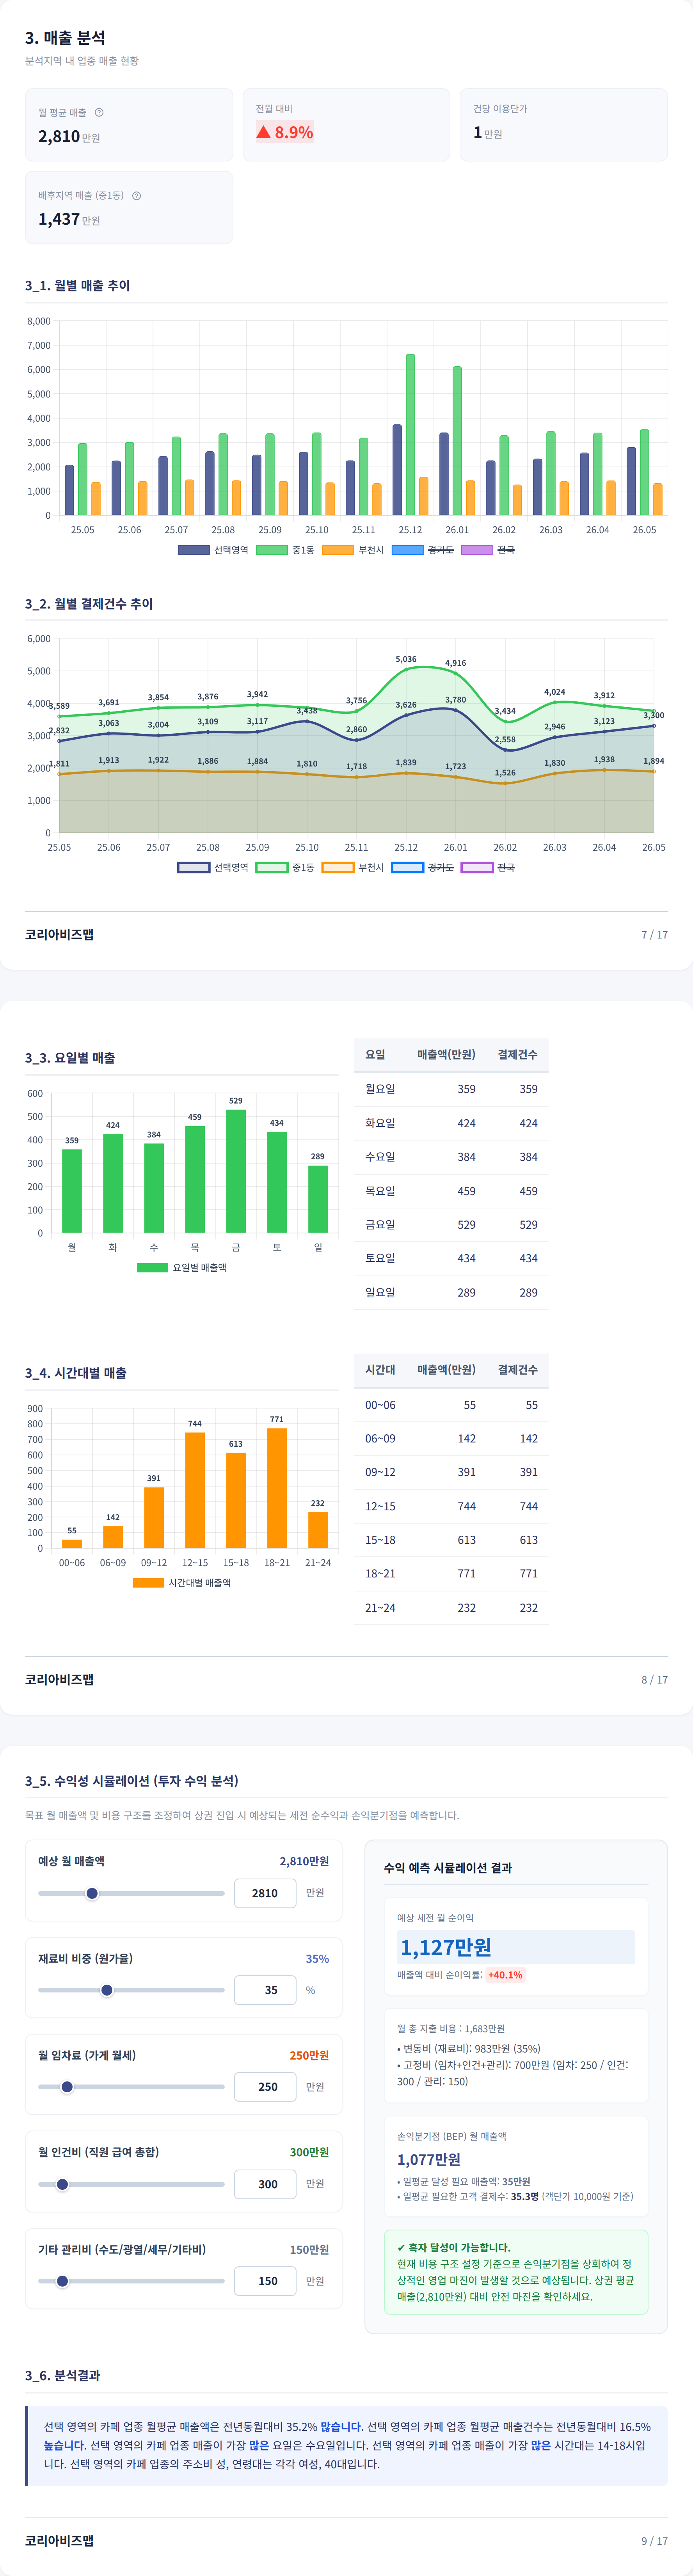Click the 월 인건비 slider handle
Image resolution: width=693 pixels, height=2576 pixels.
tap(62, 2184)
